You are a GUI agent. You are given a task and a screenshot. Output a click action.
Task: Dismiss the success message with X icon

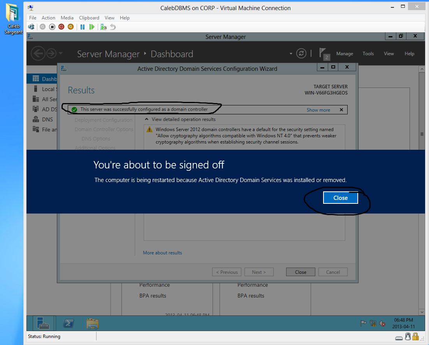[x=341, y=110]
